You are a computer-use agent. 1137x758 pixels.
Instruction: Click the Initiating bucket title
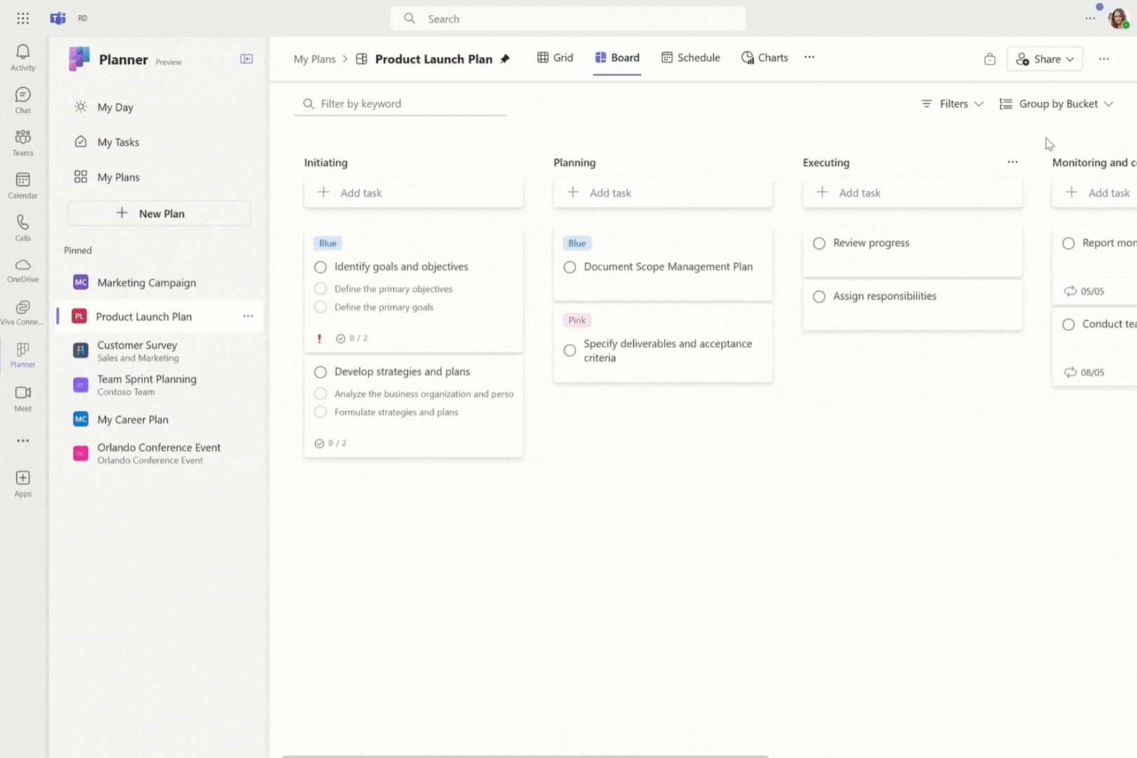click(x=326, y=163)
